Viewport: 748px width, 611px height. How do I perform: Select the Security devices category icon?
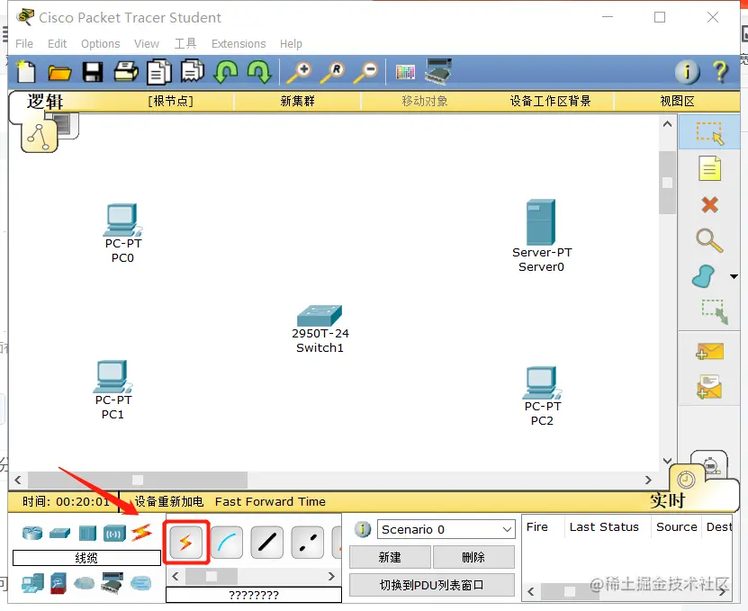[x=59, y=583]
